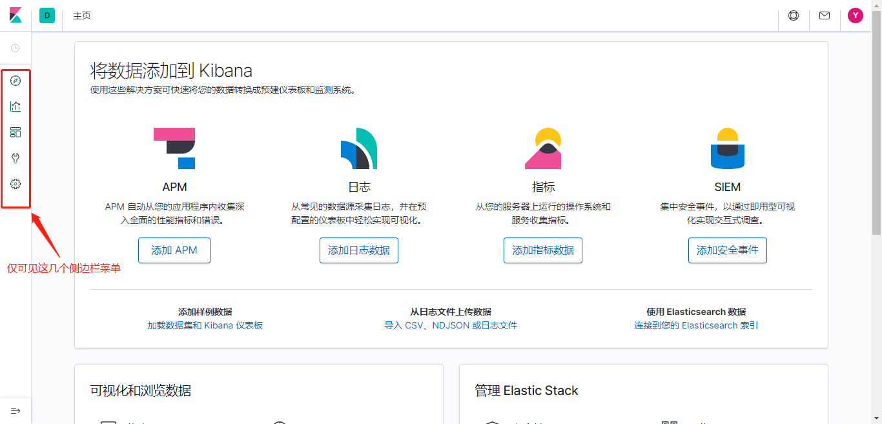Open the newsfeed envelope icon
Screen dimensions: 882x424
(825, 15)
